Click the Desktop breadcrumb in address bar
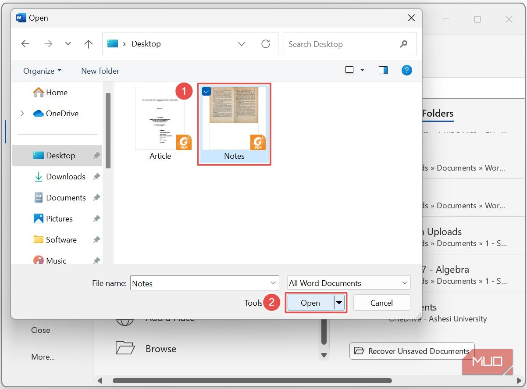The height and width of the screenshot is (389, 527). 146,44
